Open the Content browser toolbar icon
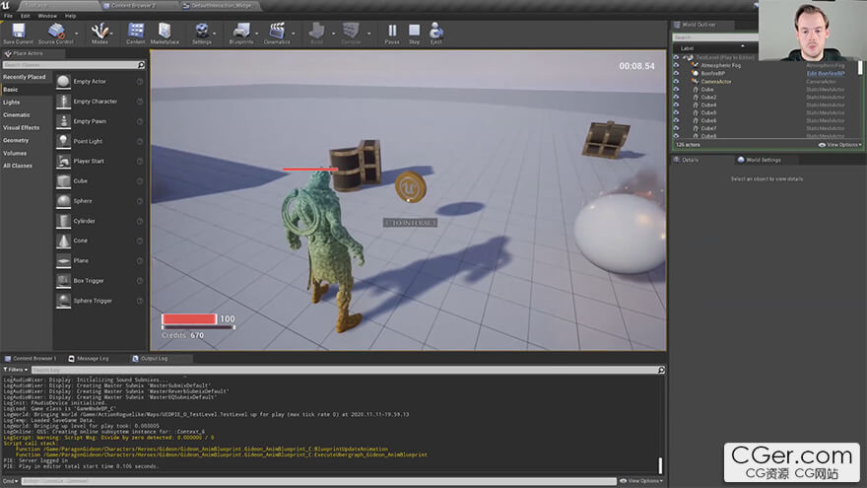Screen dimensions: 867x488 pos(136,31)
